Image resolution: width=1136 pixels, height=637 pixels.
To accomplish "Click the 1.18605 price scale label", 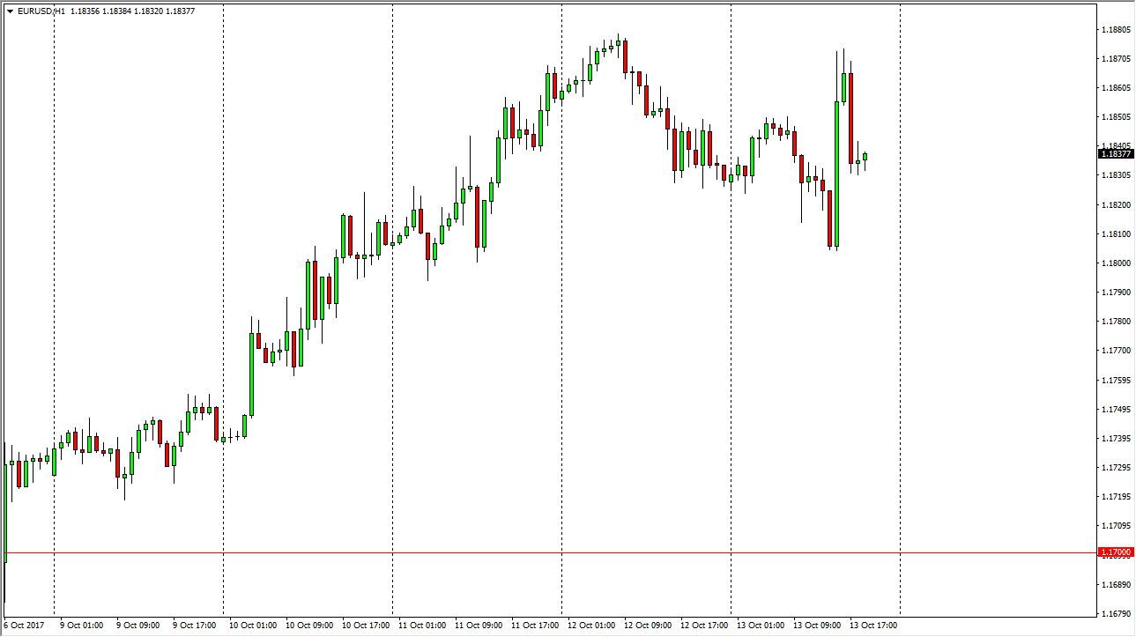I will pyautogui.click(x=1116, y=88).
